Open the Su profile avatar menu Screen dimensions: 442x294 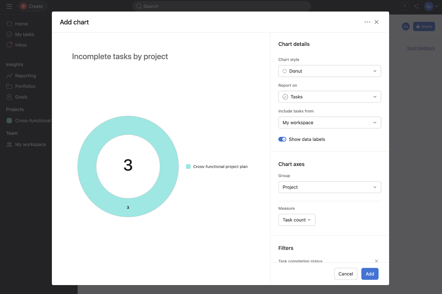coord(428,6)
